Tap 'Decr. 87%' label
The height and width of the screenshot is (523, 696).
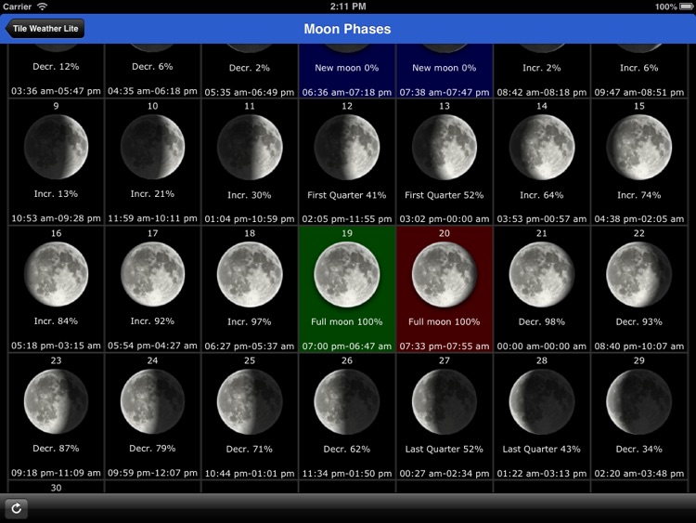tap(56, 449)
